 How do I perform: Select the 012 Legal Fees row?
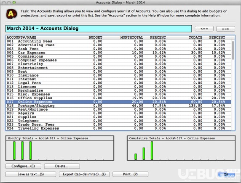(118, 83)
